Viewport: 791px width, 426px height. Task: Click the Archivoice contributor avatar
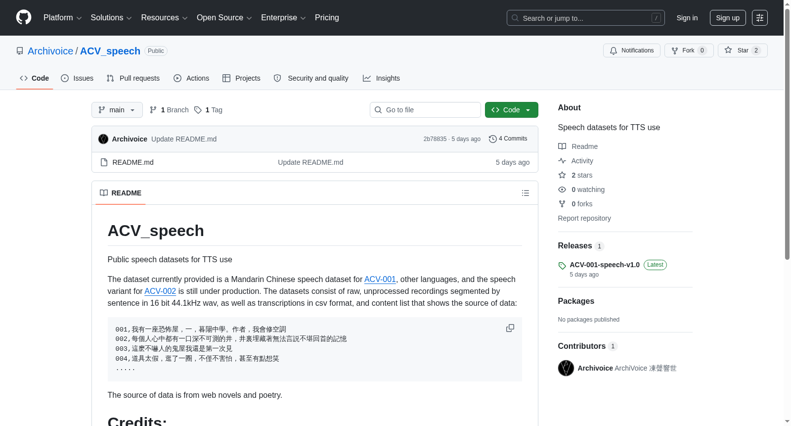click(x=566, y=368)
